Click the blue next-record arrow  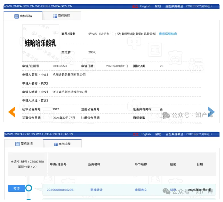[x=211, y=112]
